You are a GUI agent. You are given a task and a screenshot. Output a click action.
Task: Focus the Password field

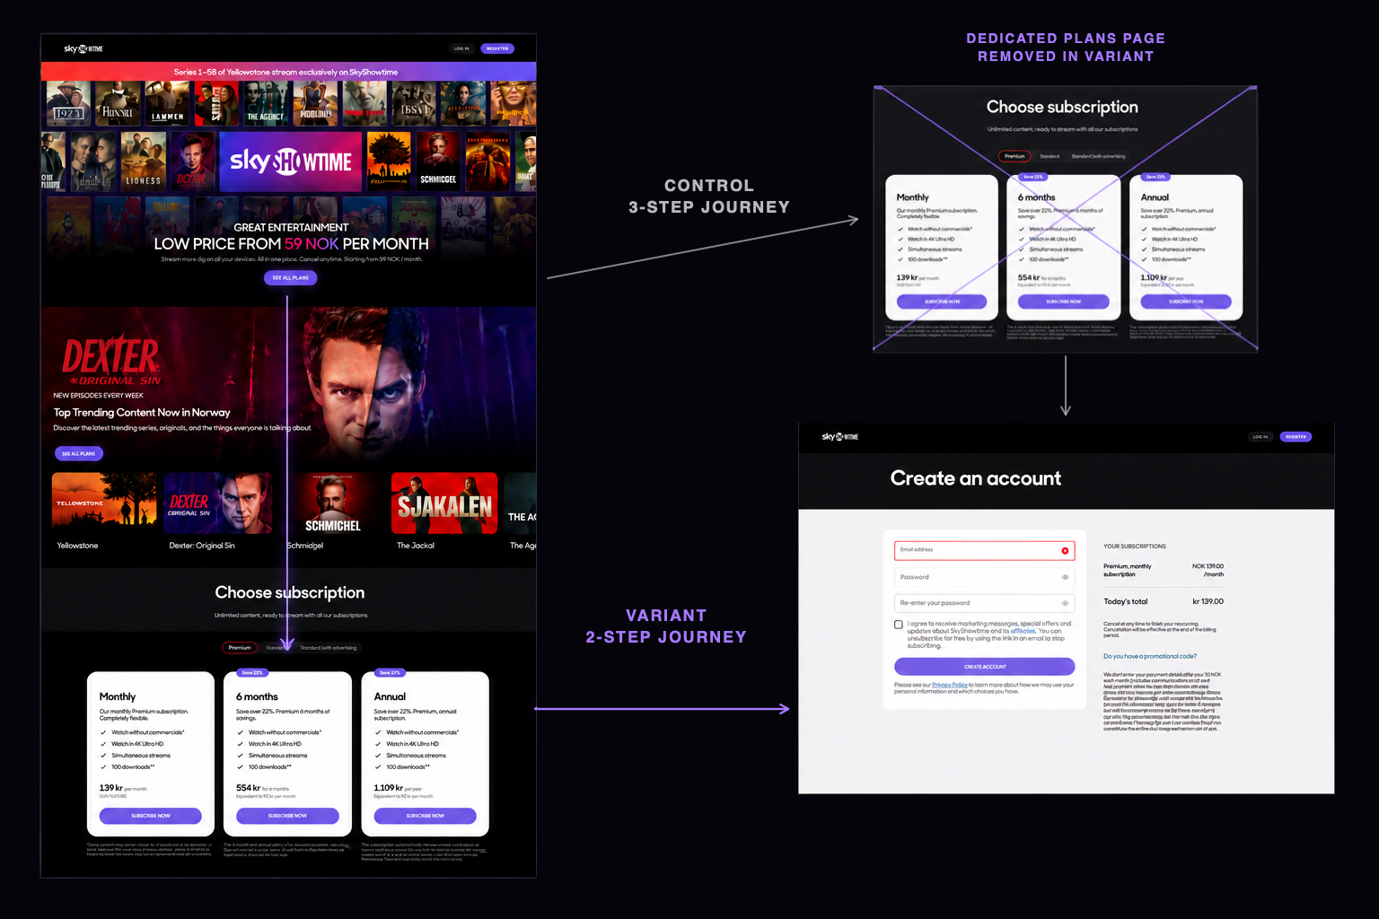coord(985,577)
